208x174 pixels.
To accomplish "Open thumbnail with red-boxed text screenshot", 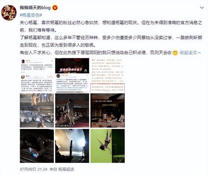I will click(x=108, y=75).
